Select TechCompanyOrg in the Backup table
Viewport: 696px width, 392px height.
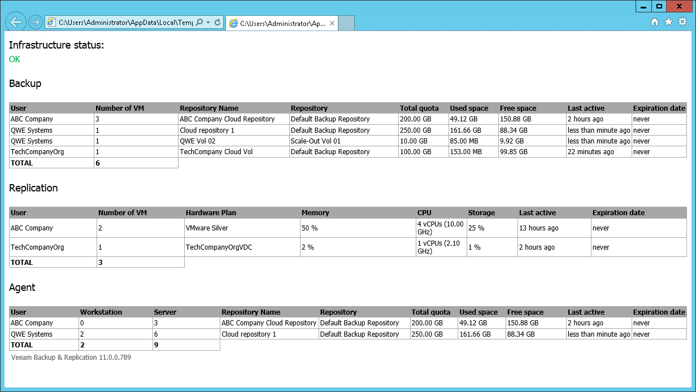click(37, 152)
